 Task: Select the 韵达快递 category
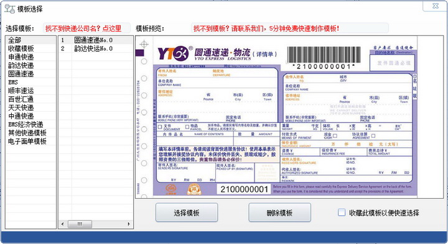31,65
